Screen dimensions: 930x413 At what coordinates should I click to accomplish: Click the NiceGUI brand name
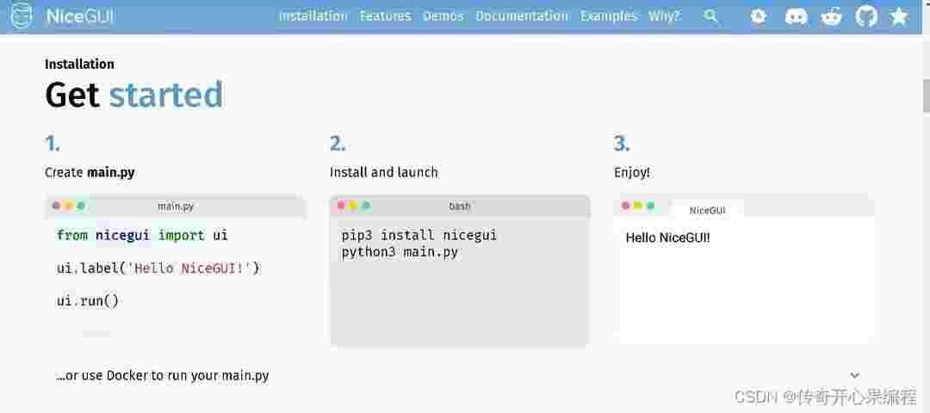tap(79, 16)
